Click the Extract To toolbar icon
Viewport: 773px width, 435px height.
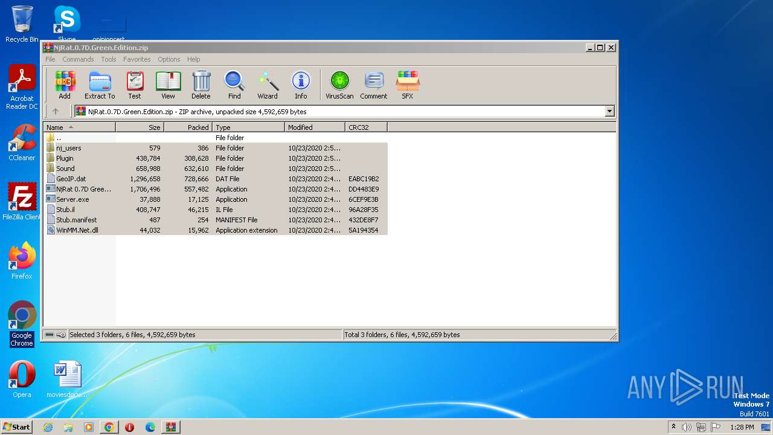point(100,85)
